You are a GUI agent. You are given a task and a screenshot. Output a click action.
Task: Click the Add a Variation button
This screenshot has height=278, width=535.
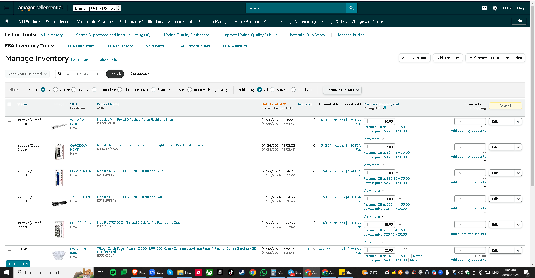pos(415,58)
